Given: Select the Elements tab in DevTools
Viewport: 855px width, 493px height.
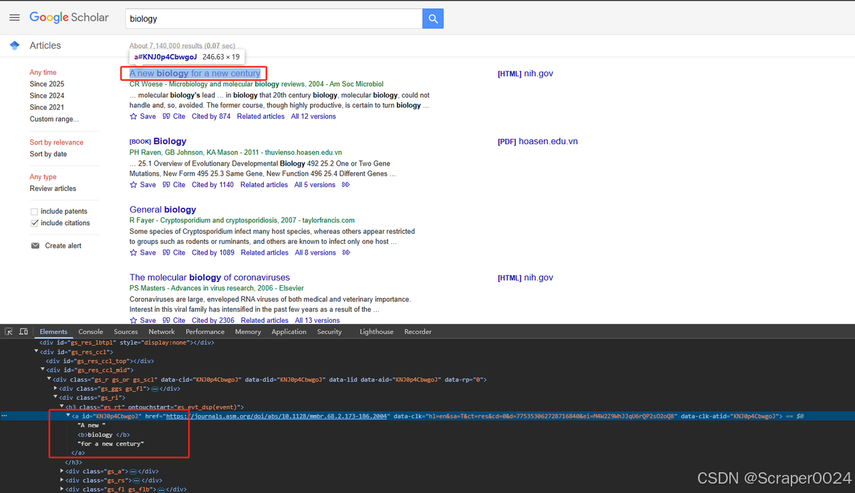Looking at the screenshot, I should pyautogui.click(x=53, y=331).
